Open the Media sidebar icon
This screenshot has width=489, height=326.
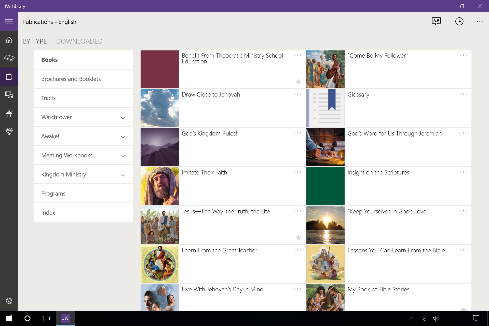(x=9, y=95)
